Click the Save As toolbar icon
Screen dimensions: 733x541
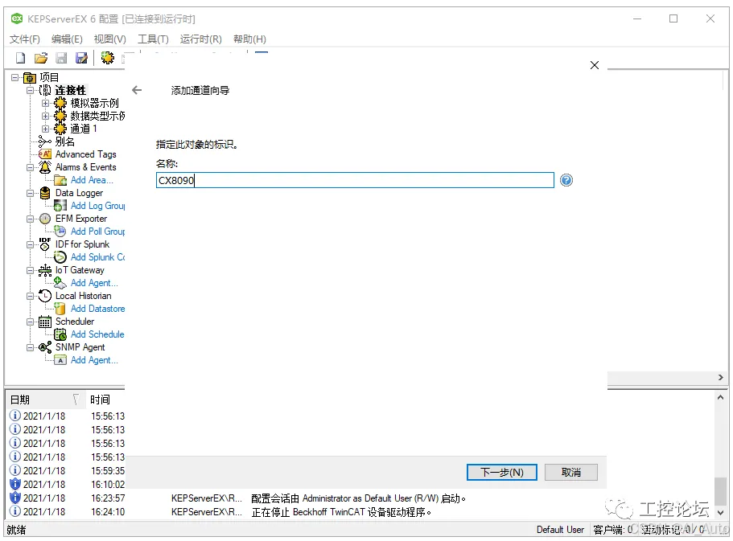click(82, 58)
